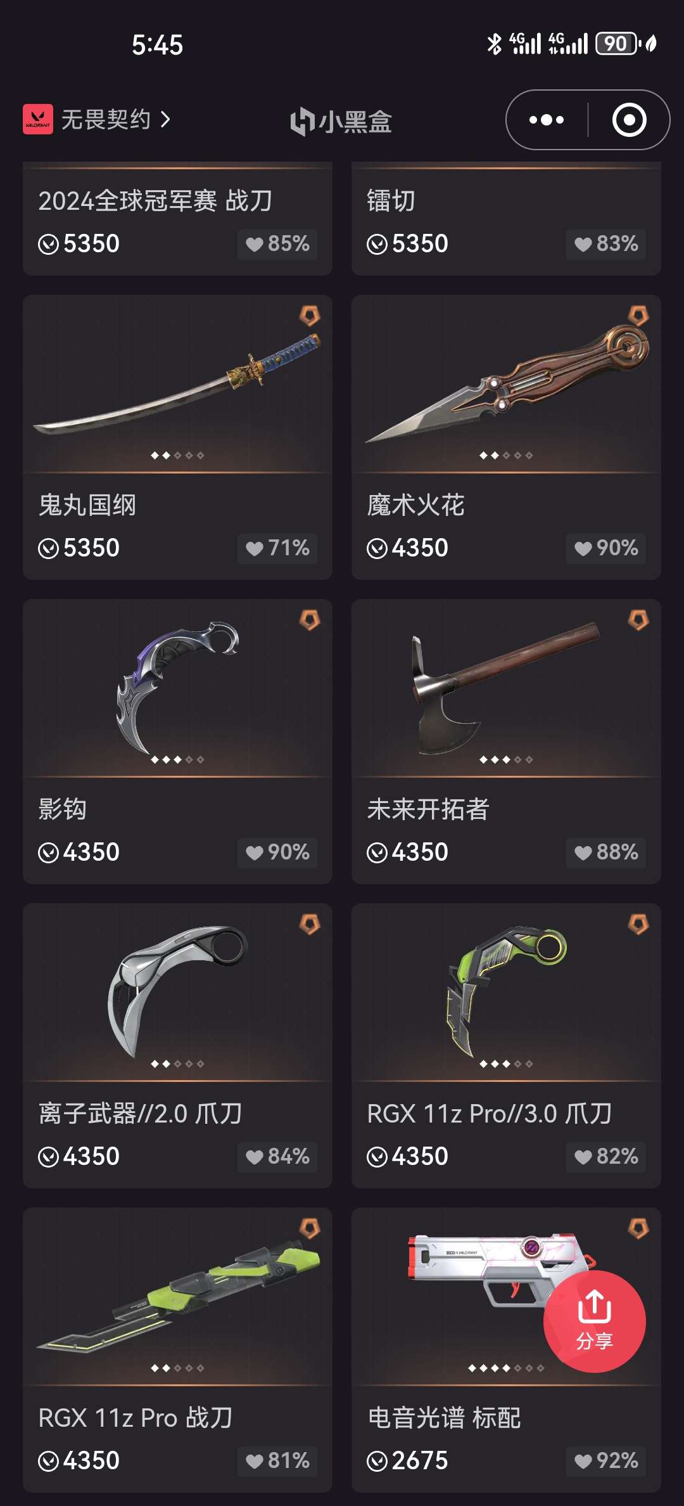
Task: Tap the 小黑盒 logo in header
Action: 341,121
